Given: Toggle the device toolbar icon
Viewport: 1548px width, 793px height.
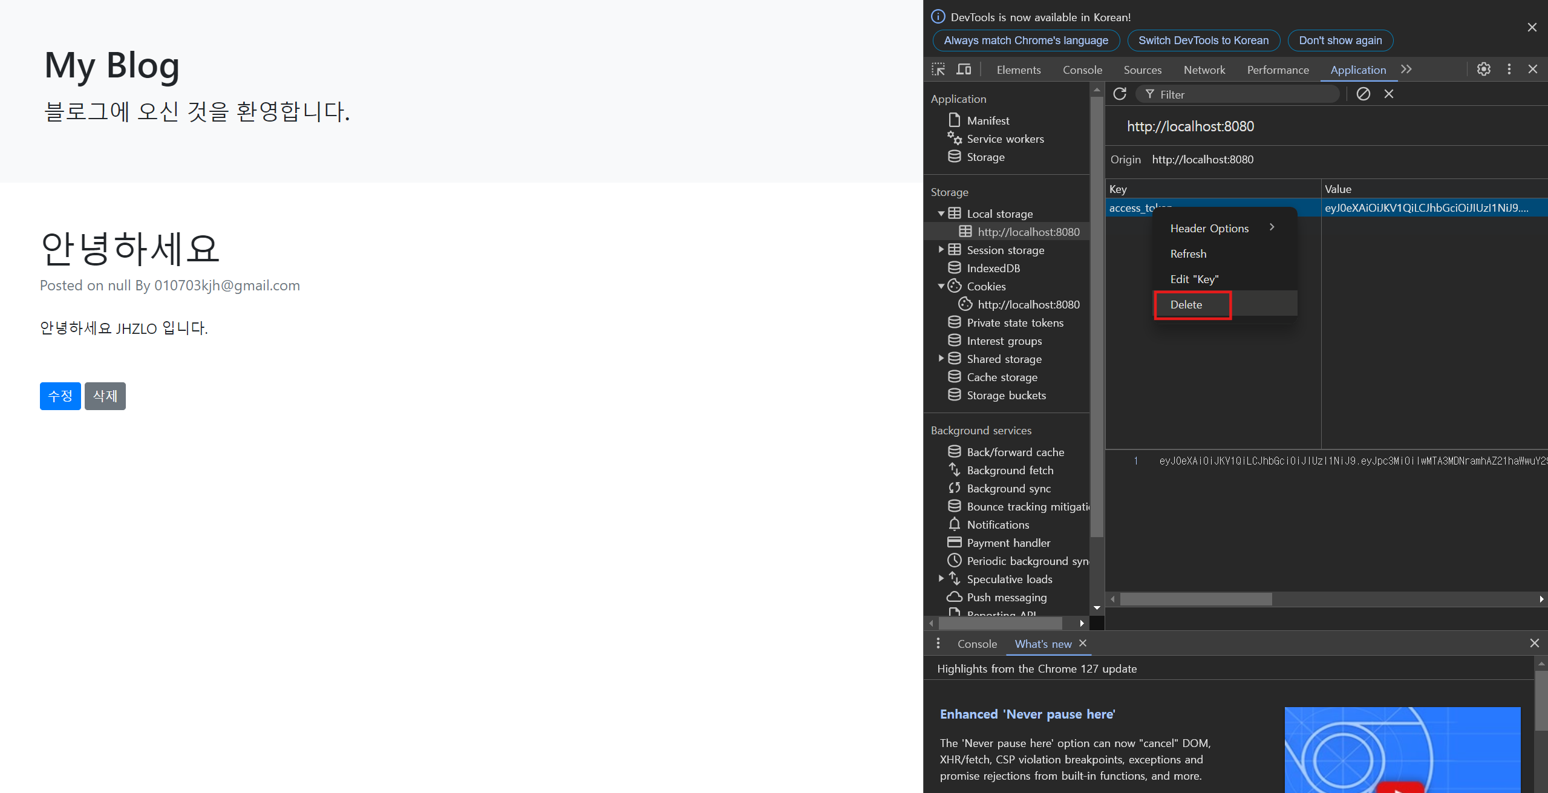Looking at the screenshot, I should tap(964, 70).
